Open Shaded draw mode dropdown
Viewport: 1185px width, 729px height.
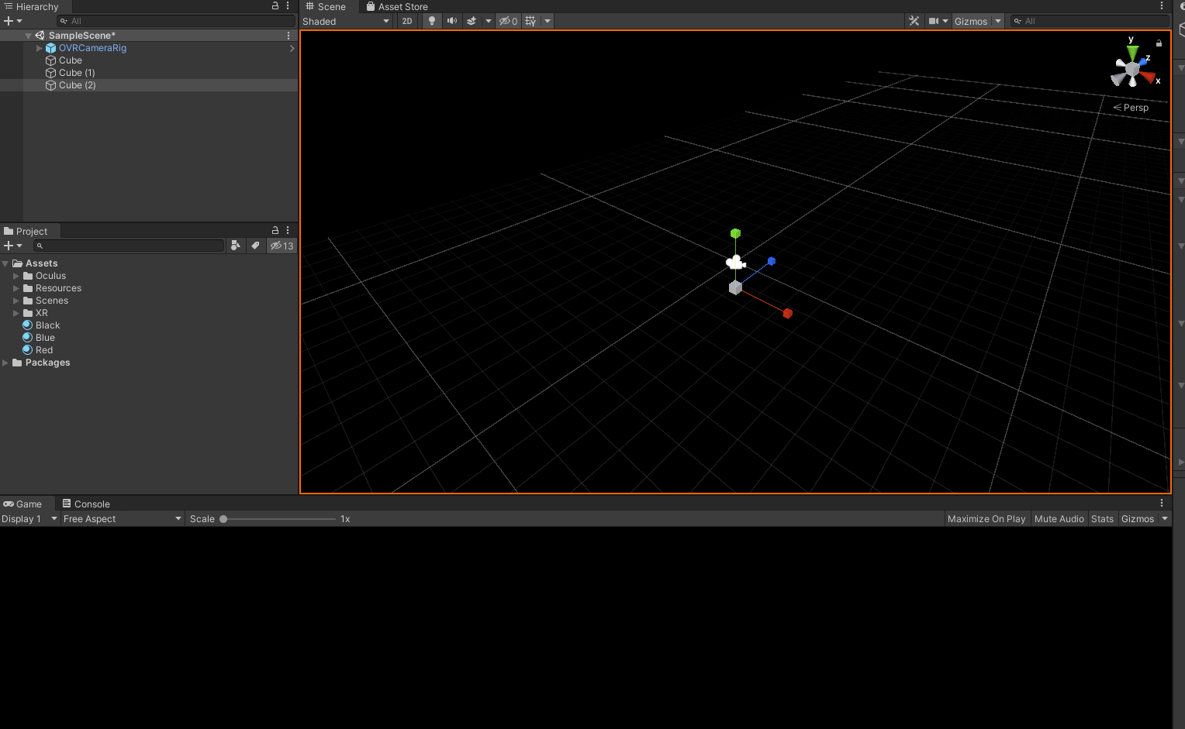point(346,21)
